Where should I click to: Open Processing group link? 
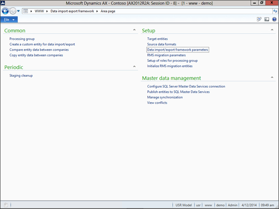(x=22, y=39)
